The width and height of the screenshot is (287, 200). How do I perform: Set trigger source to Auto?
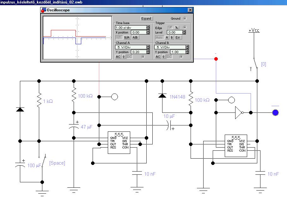[x=159, y=38]
